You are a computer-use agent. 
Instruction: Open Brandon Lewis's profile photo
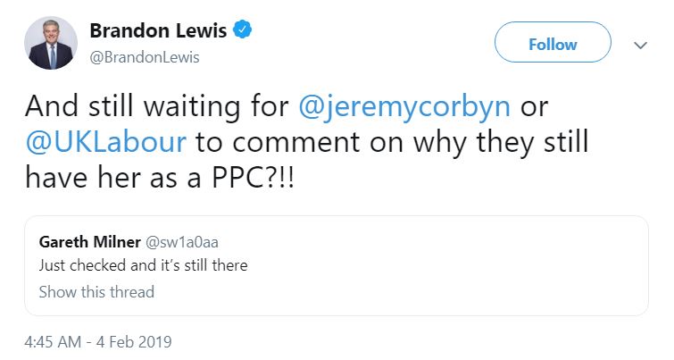(53, 44)
